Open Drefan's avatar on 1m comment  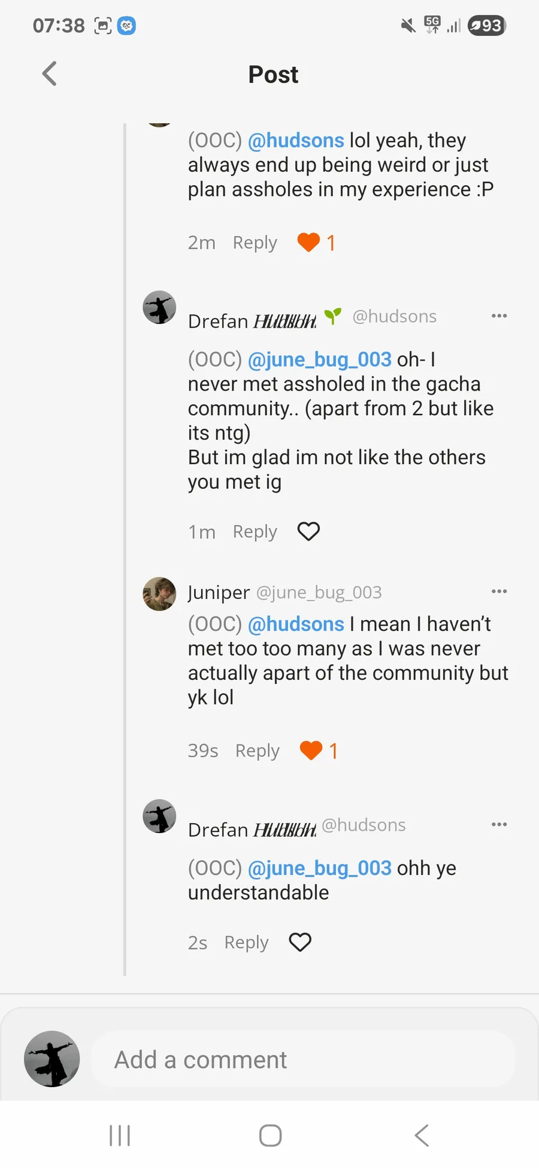(x=159, y=308)
